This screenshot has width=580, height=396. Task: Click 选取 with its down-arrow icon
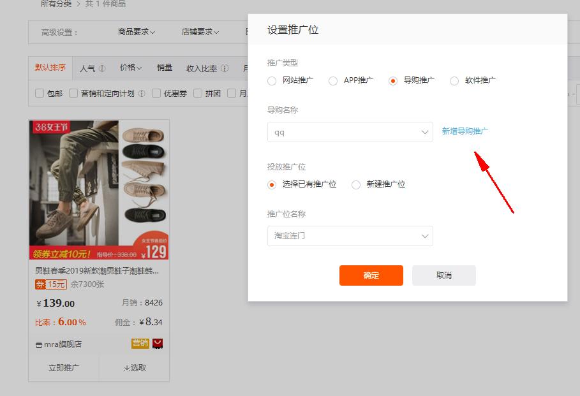click(134, 367)
